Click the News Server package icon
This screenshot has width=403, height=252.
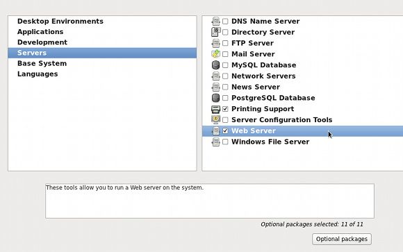click(215, 87)
